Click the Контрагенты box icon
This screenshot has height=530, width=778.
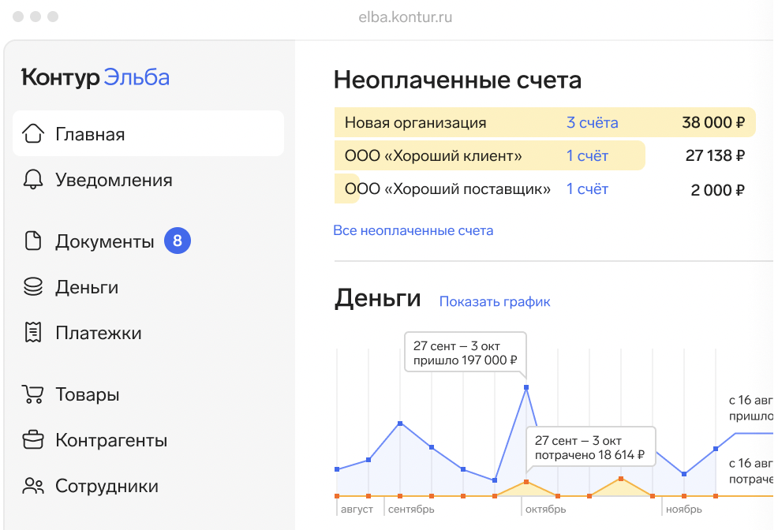32,440
